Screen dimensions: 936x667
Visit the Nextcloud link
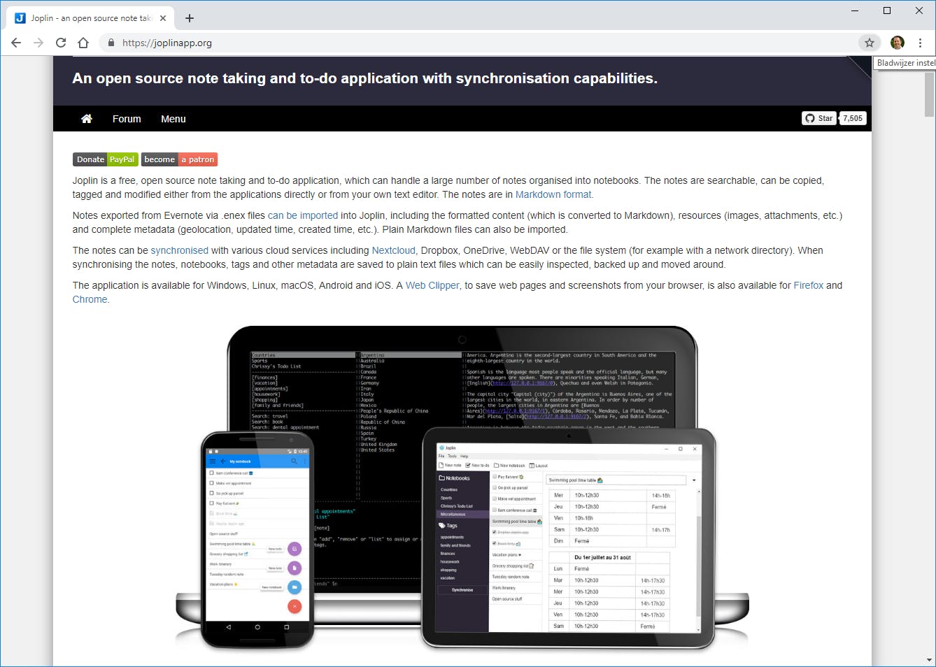394,250
